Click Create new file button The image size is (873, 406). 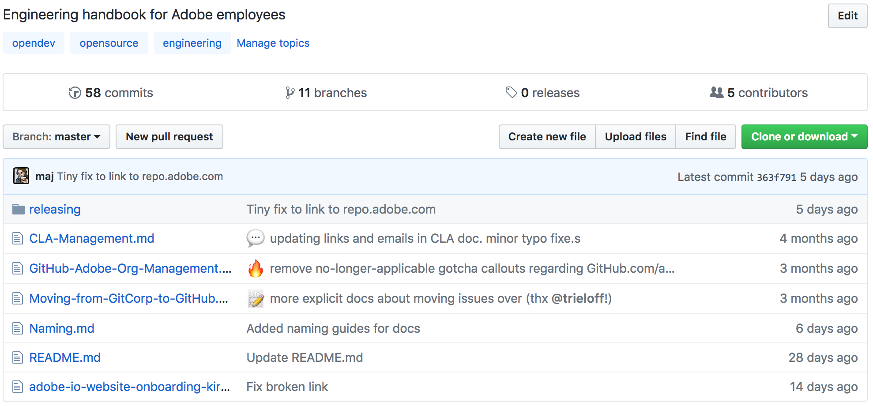click(547, 137)
